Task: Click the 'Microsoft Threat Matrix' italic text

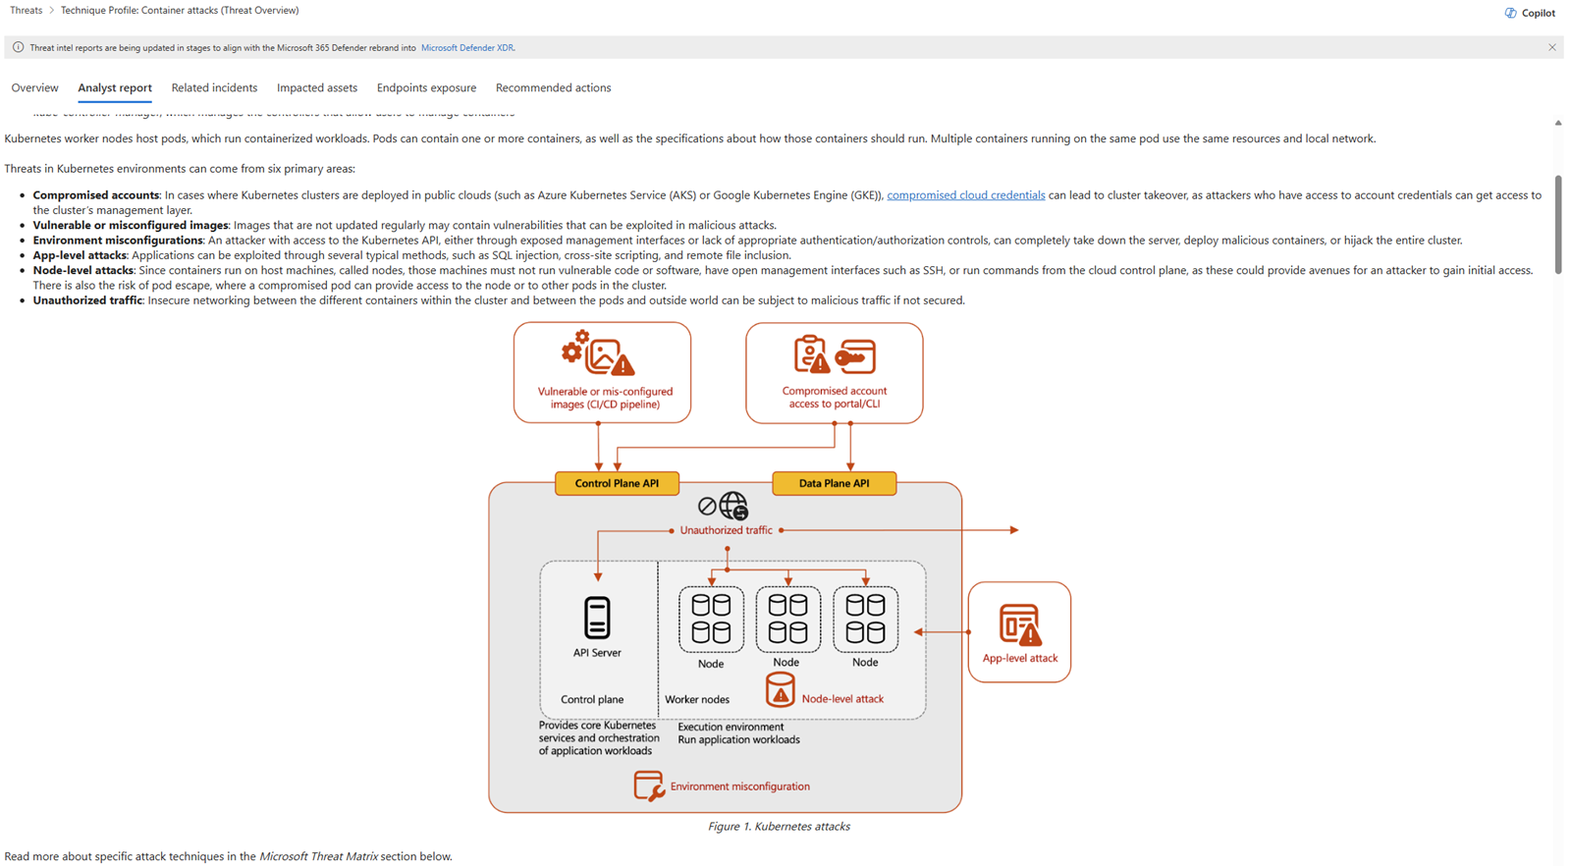Action: tap(318, 856)
